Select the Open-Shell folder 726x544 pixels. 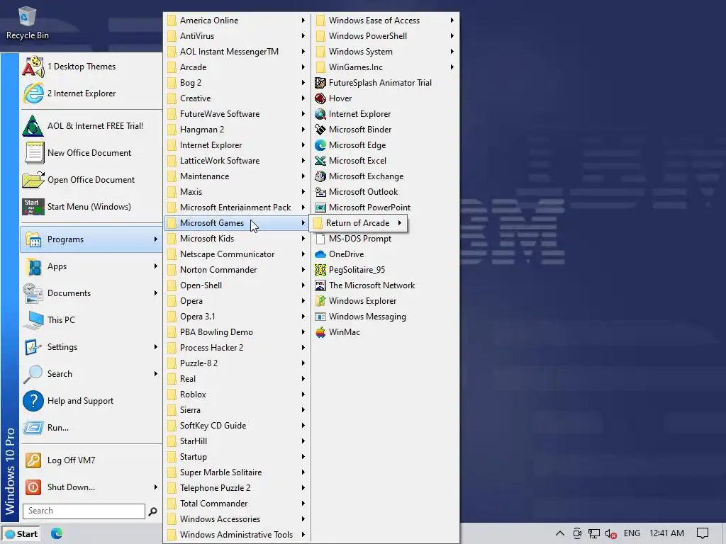tap(237, 285)
